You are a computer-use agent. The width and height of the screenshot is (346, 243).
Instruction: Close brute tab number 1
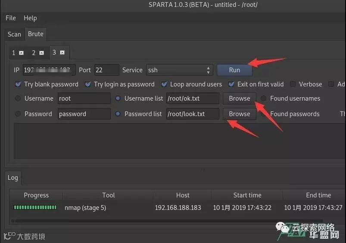coord(22,53)
